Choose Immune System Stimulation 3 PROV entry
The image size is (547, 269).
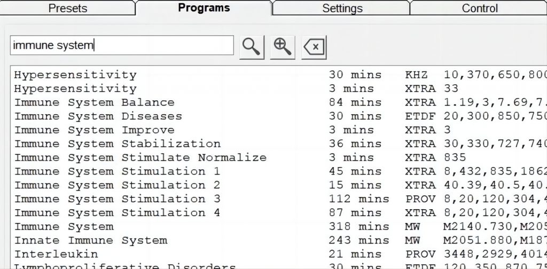coord(117,200)
